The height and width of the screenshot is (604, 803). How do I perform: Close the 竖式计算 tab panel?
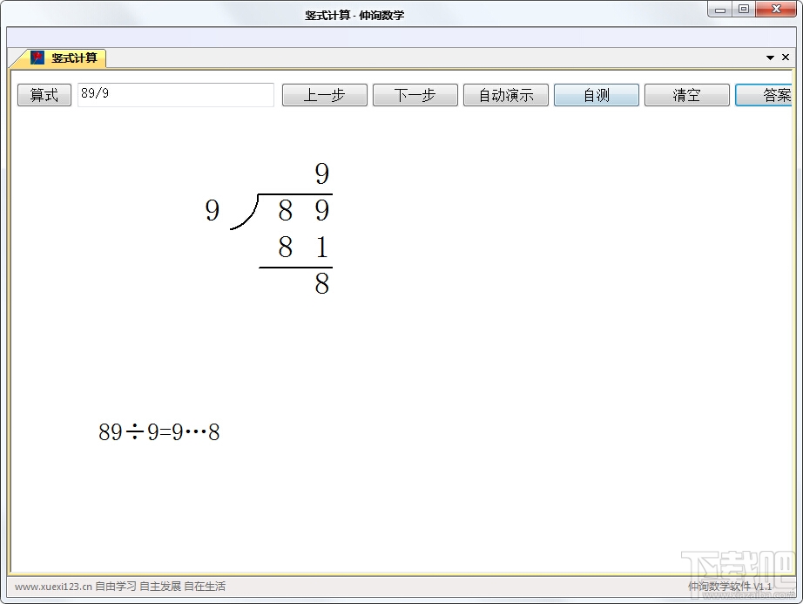tap(785, 58)
